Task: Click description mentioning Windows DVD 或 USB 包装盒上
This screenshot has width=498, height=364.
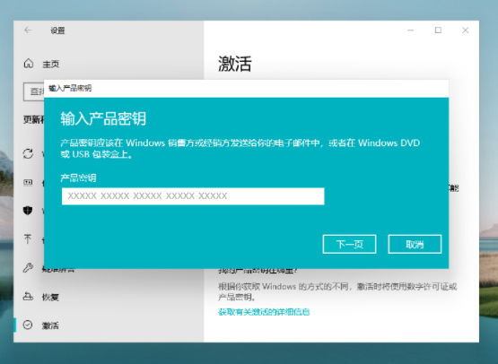Action: [240, 149]
